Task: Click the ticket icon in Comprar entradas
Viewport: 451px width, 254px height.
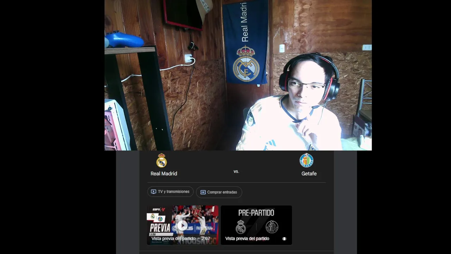Action: pyautogui.click(x=203, y=192)
